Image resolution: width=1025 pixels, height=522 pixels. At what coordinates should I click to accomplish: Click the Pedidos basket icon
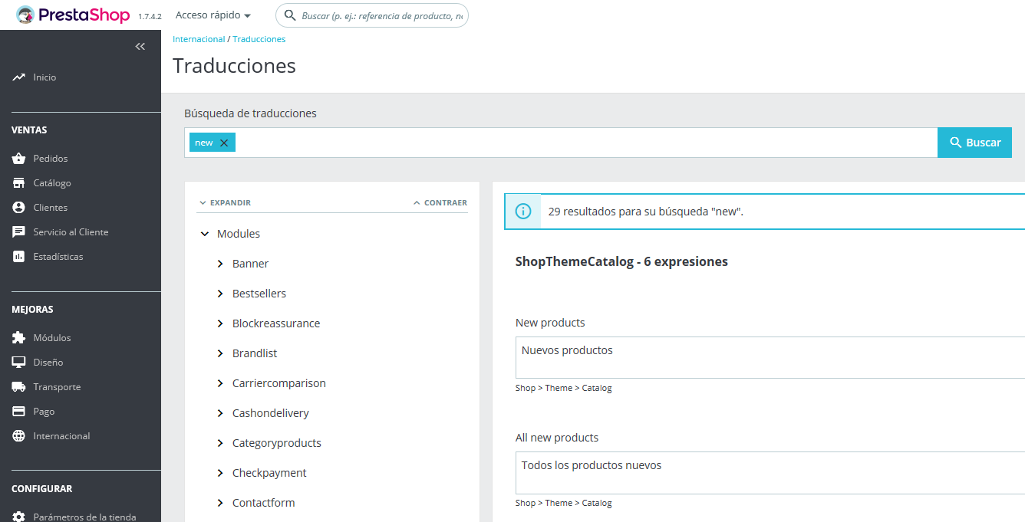[19, 159]
